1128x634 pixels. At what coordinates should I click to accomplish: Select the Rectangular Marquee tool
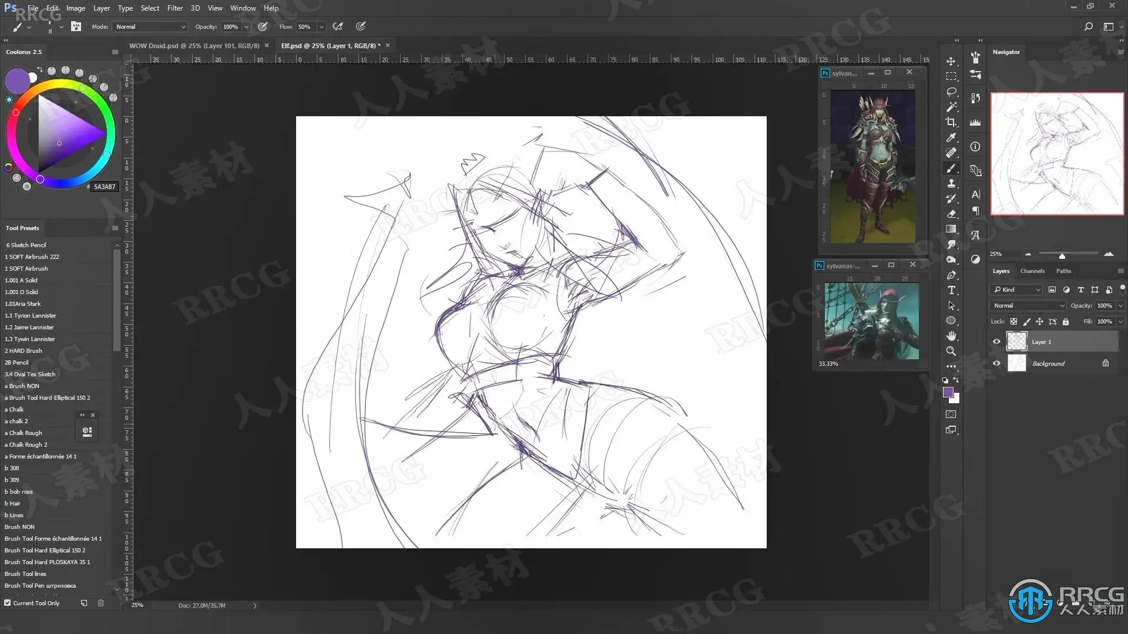951,76
